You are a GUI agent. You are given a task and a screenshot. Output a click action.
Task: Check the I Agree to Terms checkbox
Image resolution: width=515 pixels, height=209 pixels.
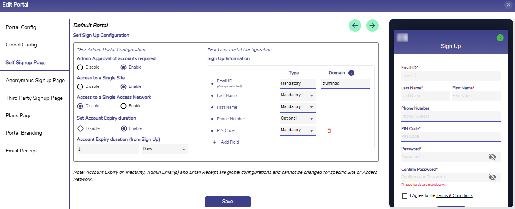tap(405, 196)
